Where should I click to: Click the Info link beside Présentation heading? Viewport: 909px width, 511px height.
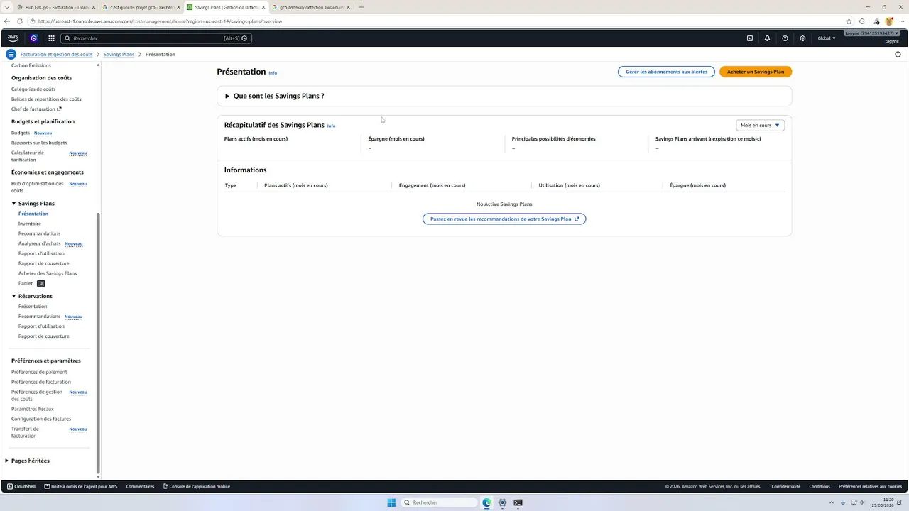point(273,73)
